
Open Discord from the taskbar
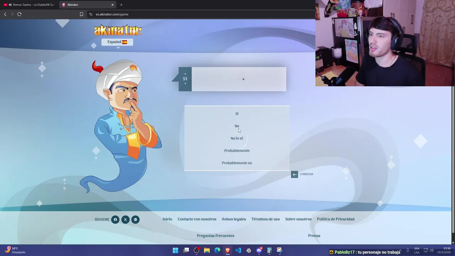tap(259, 250)
